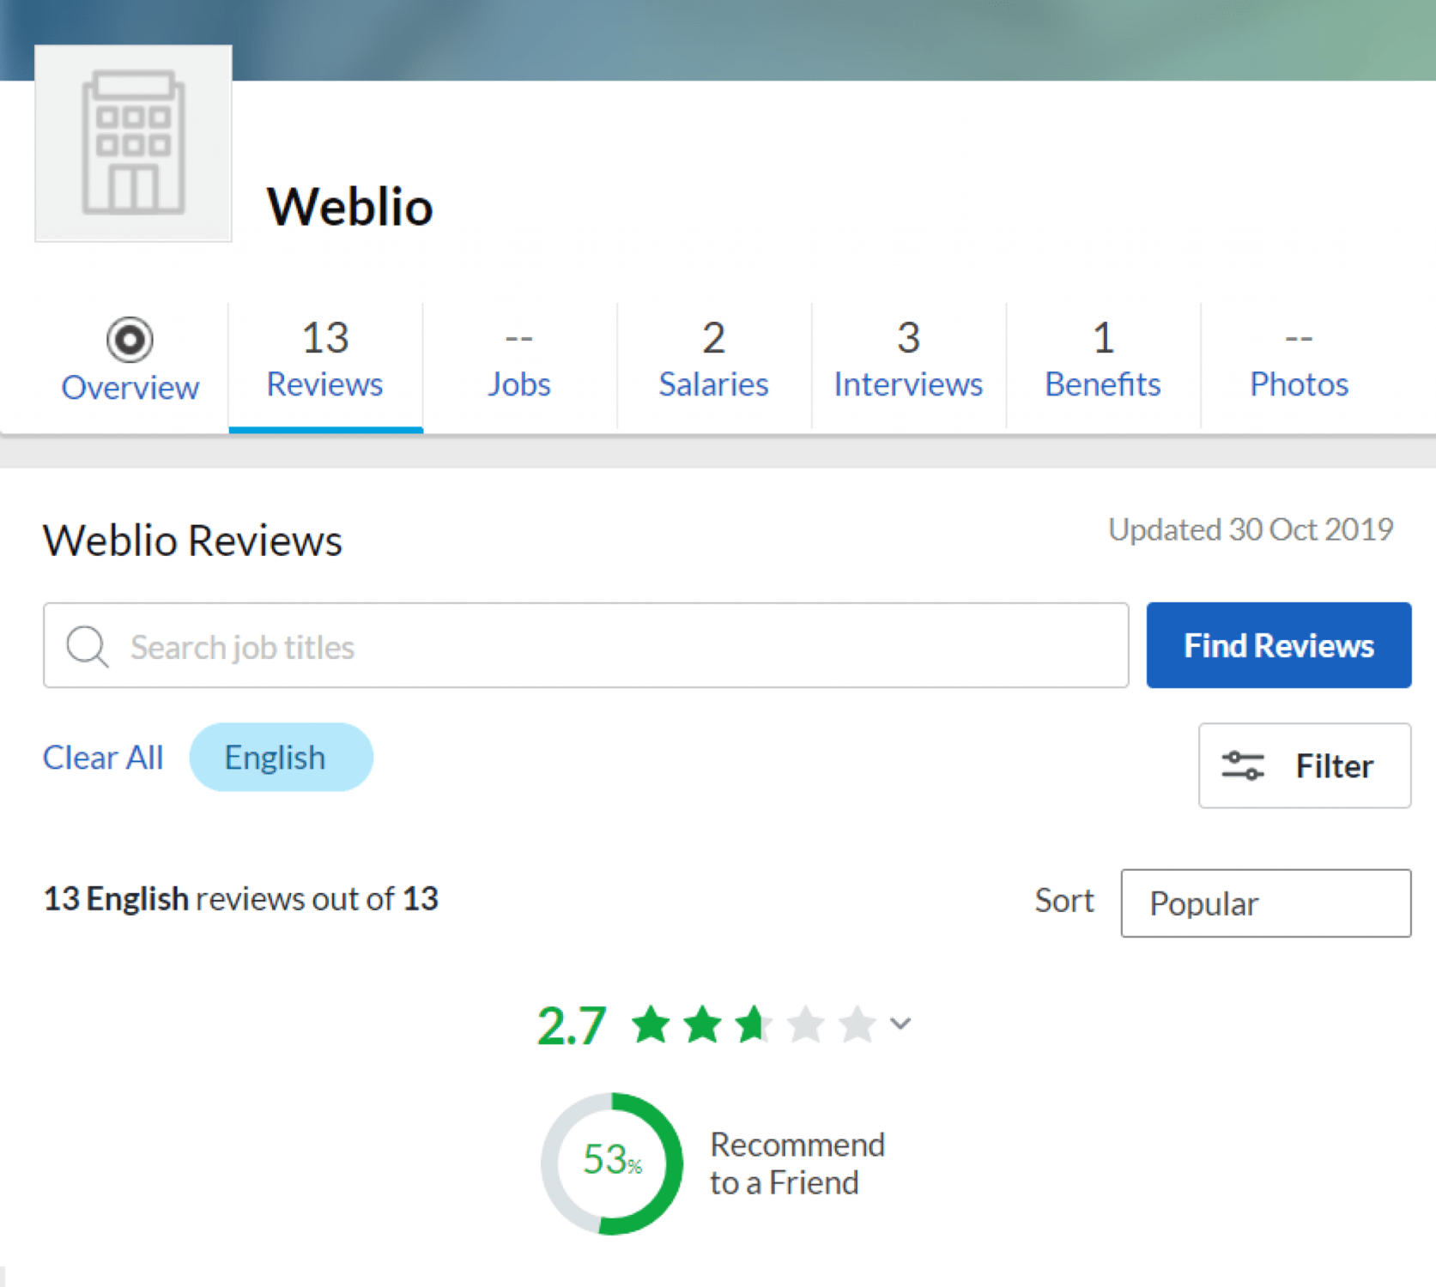The width and height of the screenshot is (1436, 1287).
Task: Expand the rating breakdown chevron
Action: point(899,1024)
